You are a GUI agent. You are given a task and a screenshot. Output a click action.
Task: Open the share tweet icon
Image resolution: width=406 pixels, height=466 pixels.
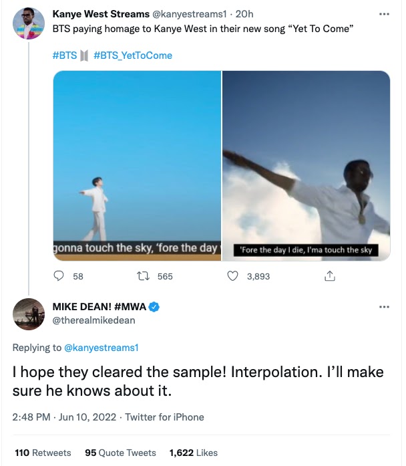329,276
